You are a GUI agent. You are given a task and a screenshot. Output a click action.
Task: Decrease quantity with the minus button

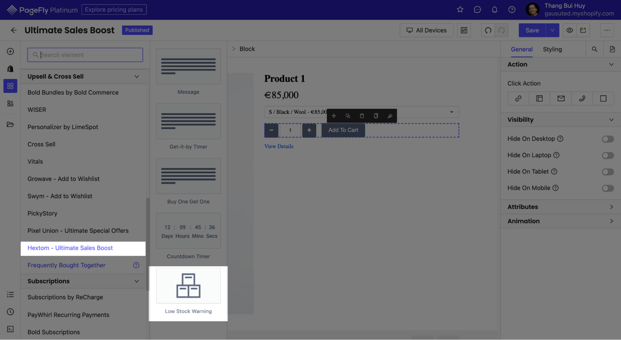pyautogui.click(x=271, y=130)
